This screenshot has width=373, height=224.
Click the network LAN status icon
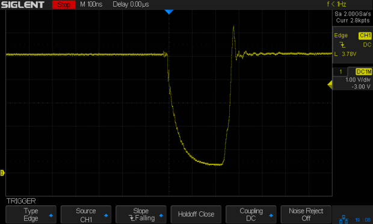pos(344,219)
